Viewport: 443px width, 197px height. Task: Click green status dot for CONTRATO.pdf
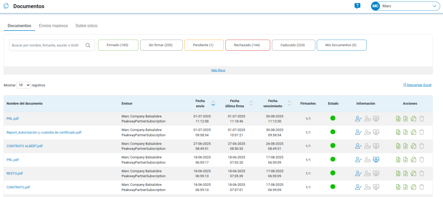(333, 187)
